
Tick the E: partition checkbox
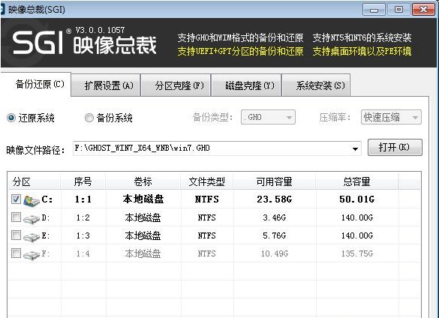16,235
